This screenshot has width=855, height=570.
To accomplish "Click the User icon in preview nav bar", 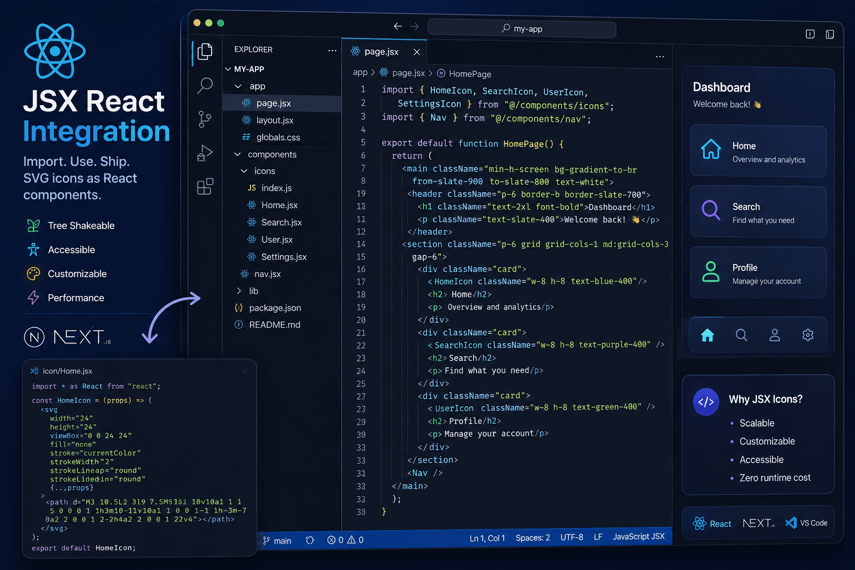I will pos(774,335).
